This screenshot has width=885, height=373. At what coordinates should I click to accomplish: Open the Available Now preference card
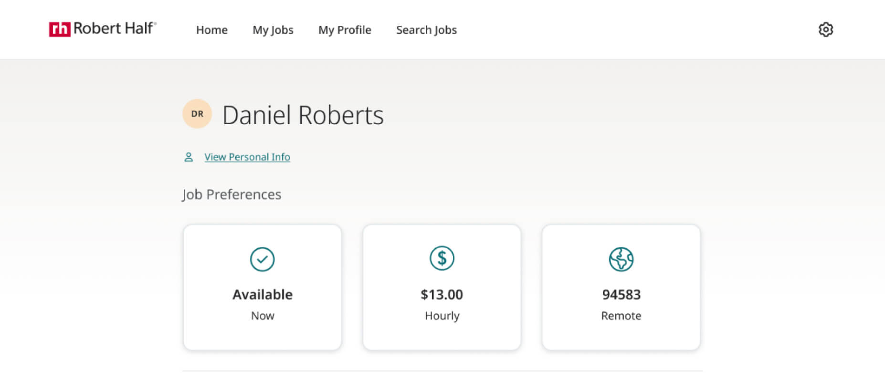coord(263,288)
